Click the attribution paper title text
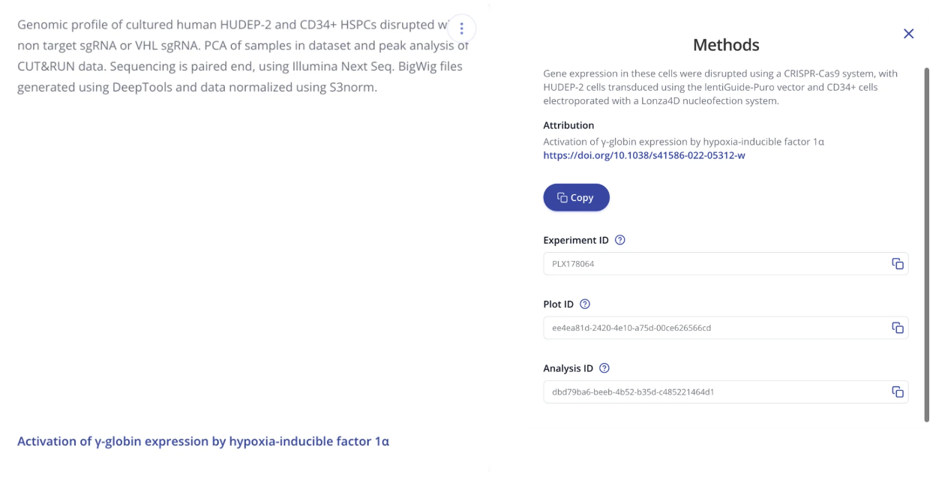Image resolution: width=951 pixels, height=480 pixels. pos(683,141)
